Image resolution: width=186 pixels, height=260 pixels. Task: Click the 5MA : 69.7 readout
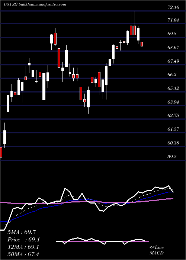[22, 232]
